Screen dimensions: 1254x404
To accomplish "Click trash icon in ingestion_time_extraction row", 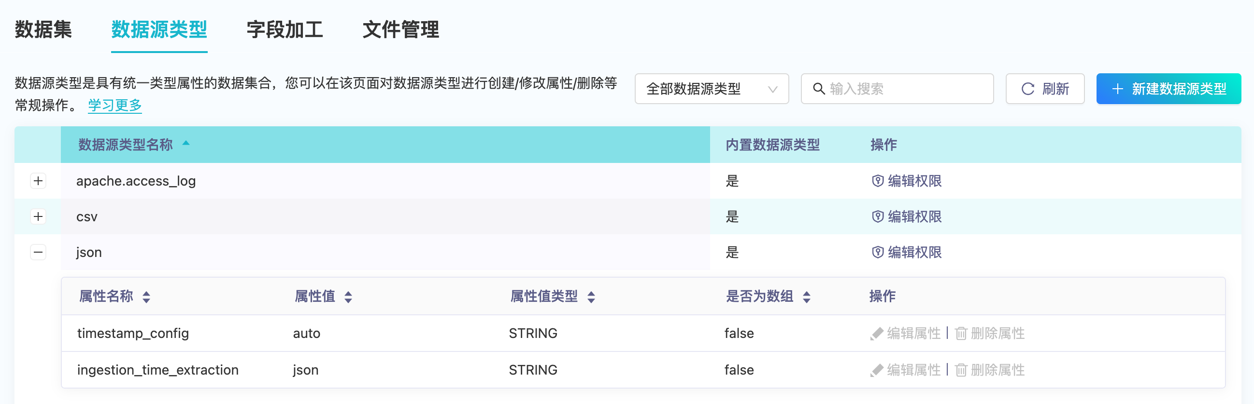I will point(961,371).
